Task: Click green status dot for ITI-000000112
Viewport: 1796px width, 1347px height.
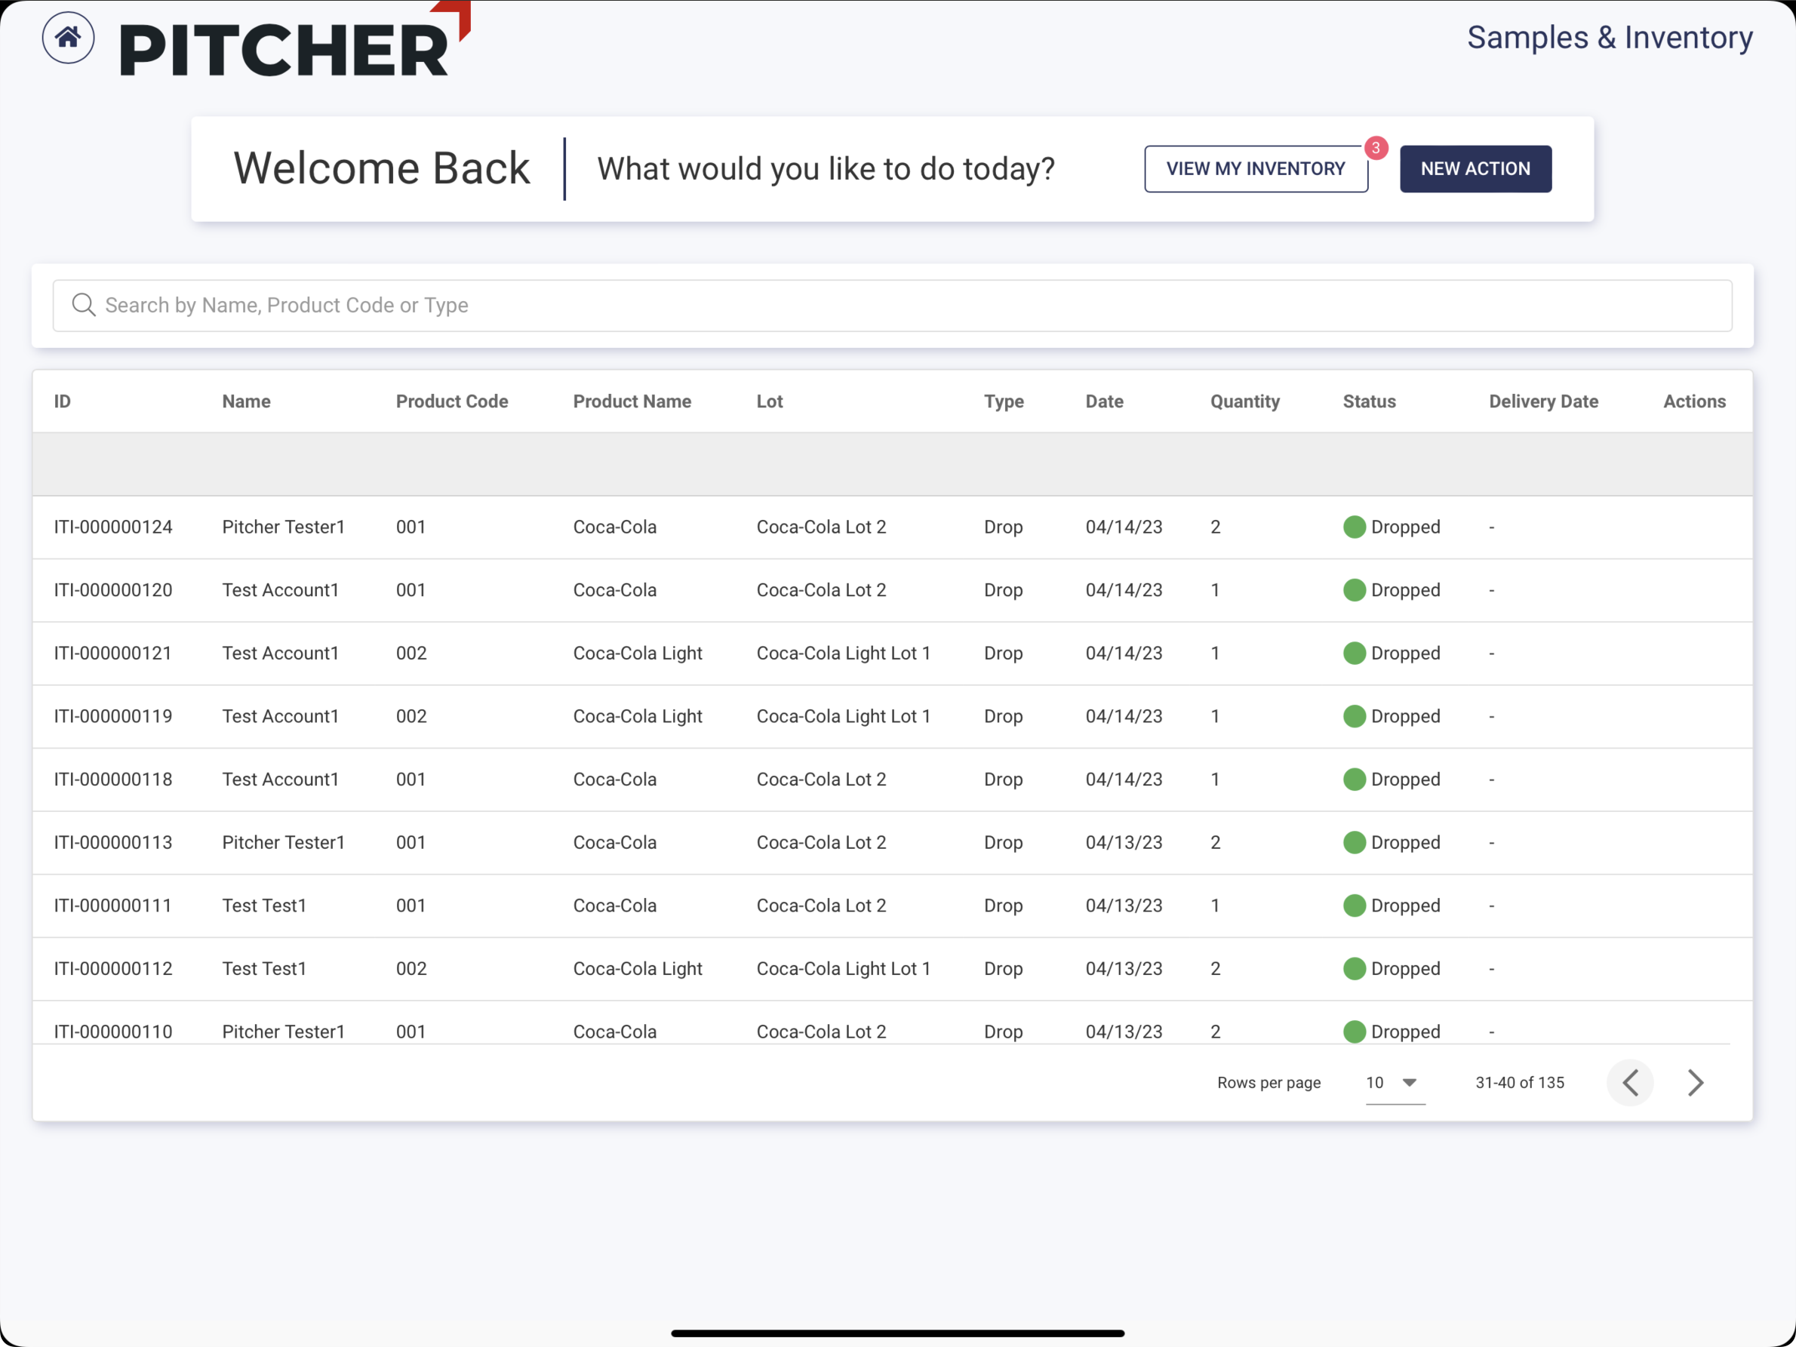Action: [1354, 969]
